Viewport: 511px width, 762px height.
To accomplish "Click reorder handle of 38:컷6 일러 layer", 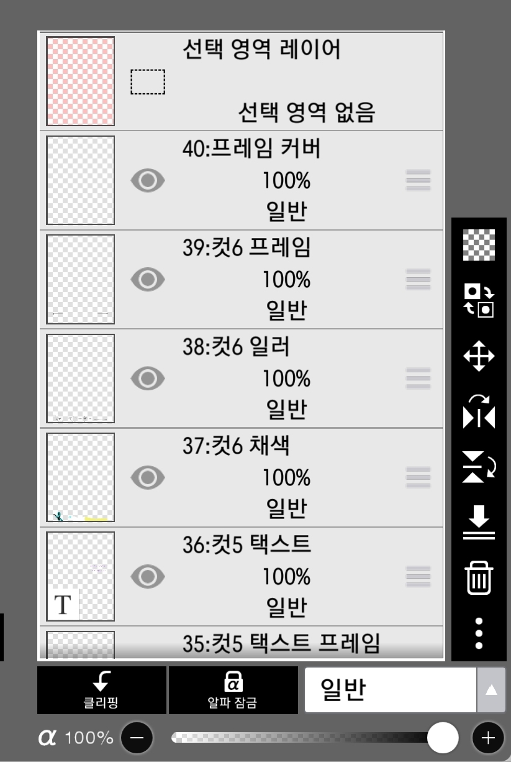I will [418, 379].
